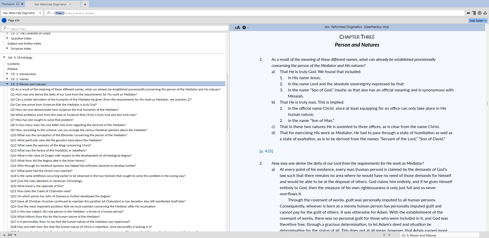Open Q21 How does the Creed of Chalcedon read

pos(41,191)
